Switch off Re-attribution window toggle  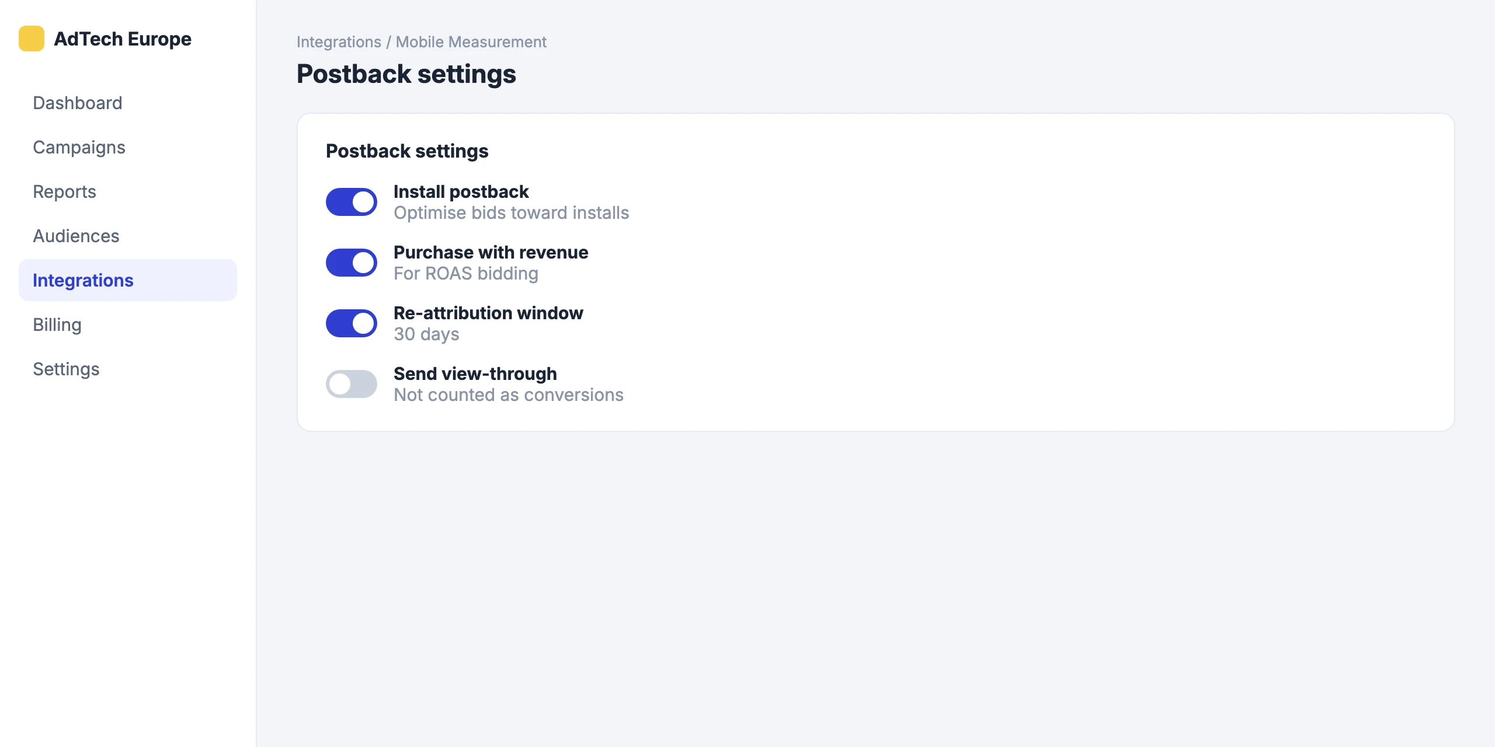click(352, 323)
